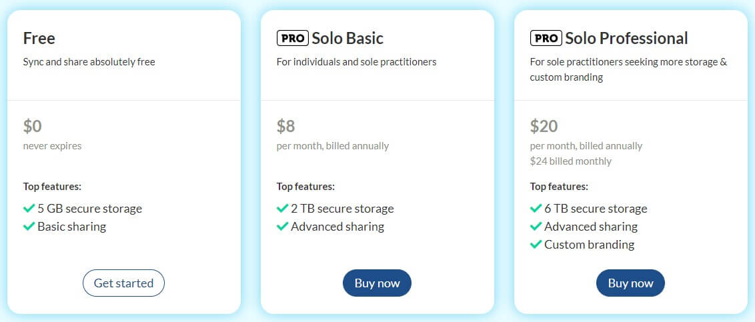
Task: Click the PRO badge beside Solo Professional
Action: pos(546,38)
